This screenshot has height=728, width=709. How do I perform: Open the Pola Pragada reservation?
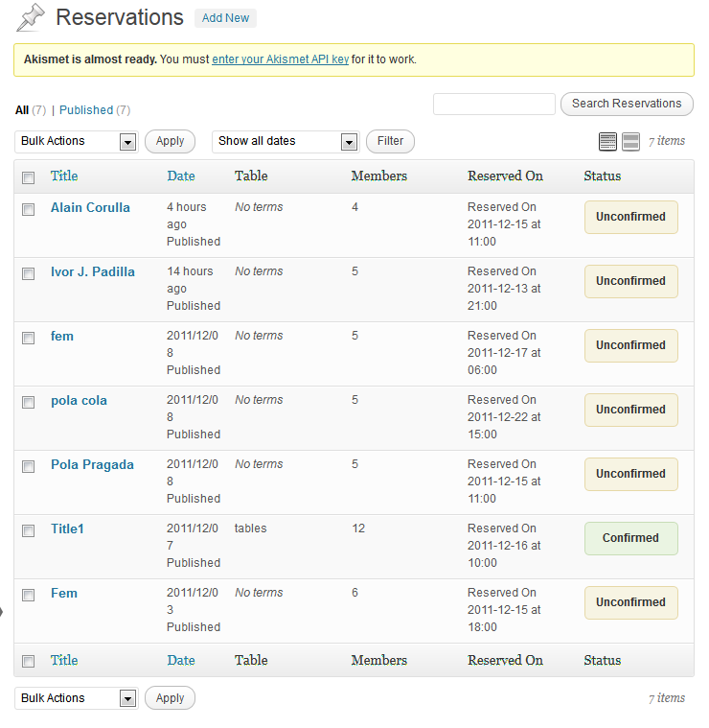92,465
